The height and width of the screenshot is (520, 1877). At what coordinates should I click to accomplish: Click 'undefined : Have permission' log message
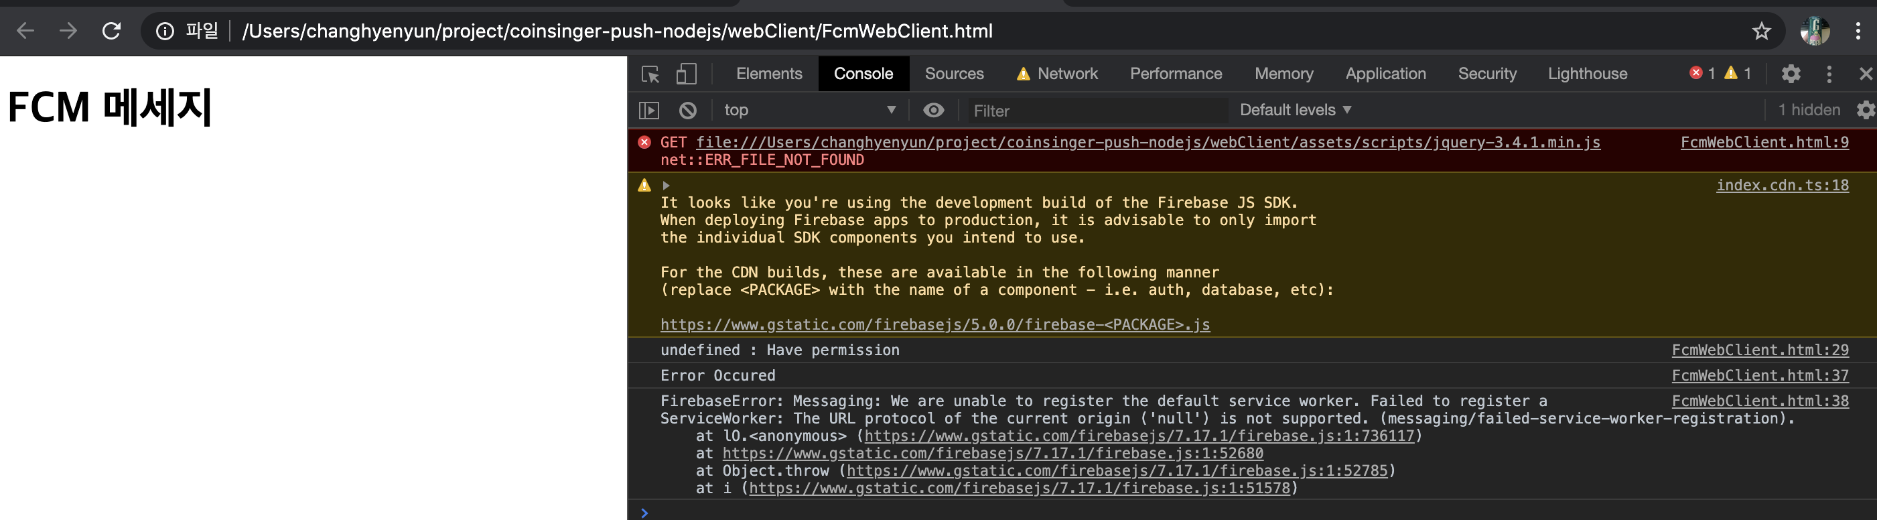(780, 350)
